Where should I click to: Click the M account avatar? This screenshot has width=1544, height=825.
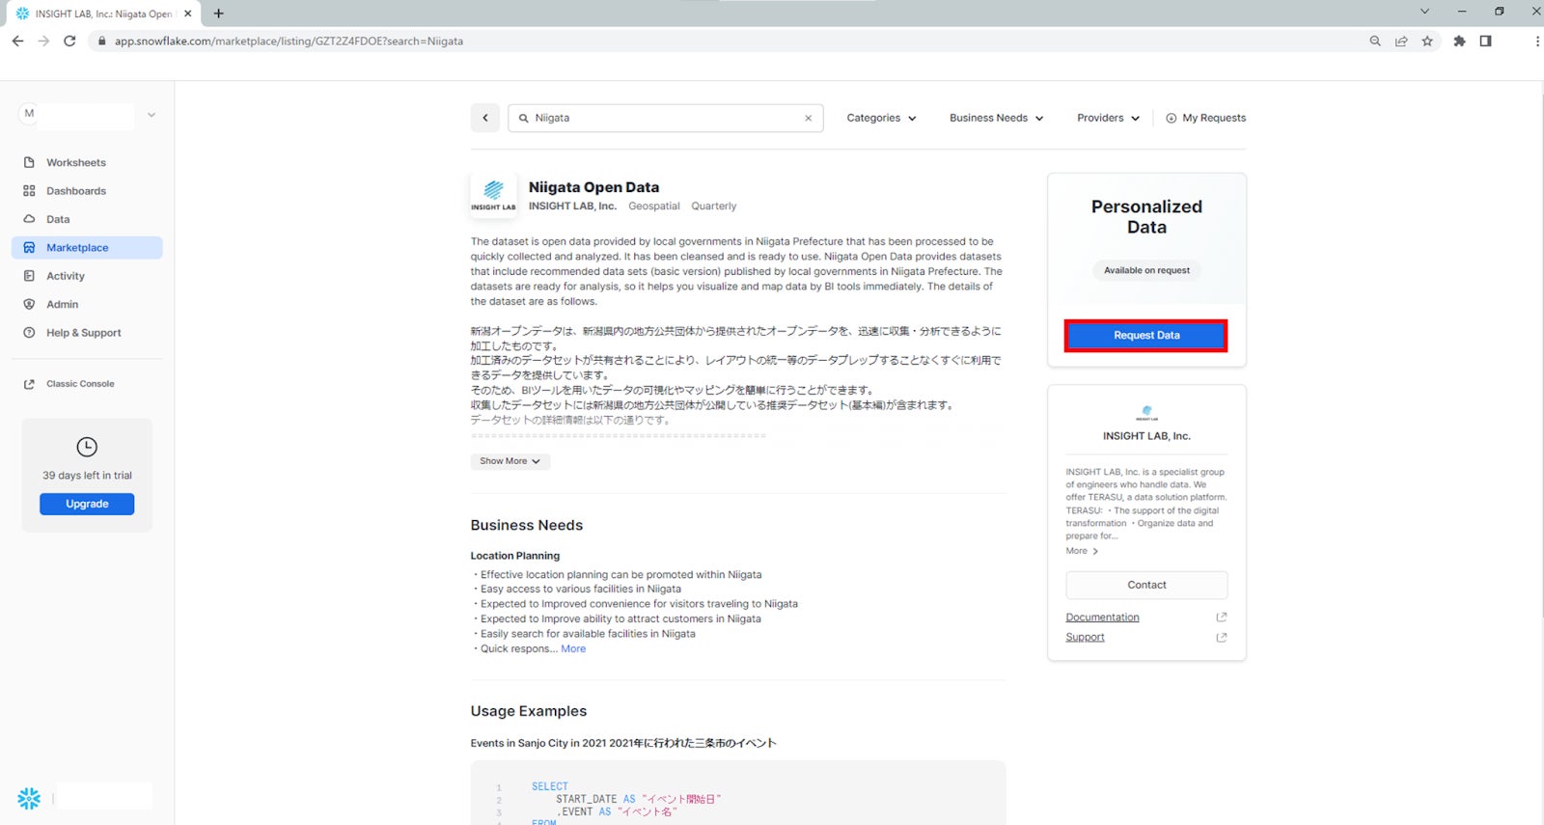[x=29, y=114]
